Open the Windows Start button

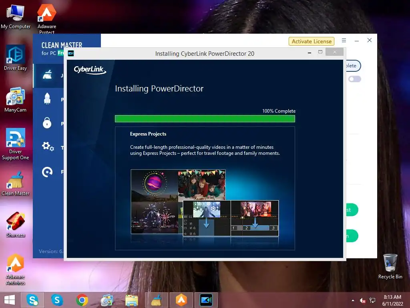[10, 300]
